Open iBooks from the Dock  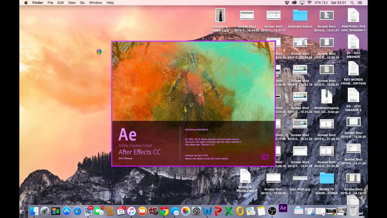click(142, 211)
